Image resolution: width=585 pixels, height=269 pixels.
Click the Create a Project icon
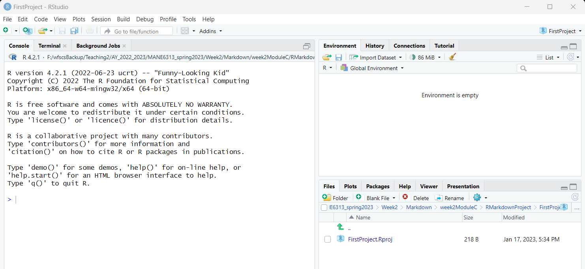[27, 31]
